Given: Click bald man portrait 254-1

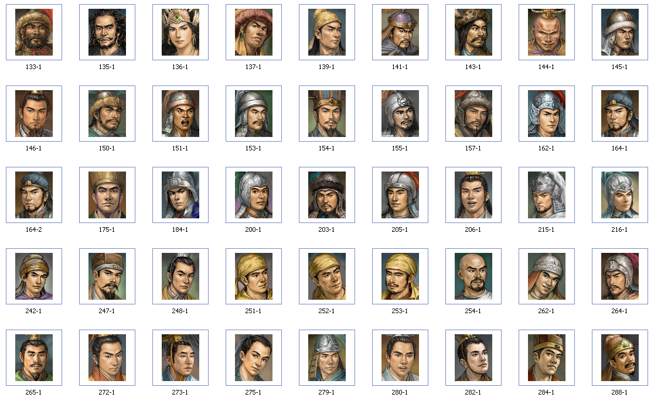Looking at the screenshot, I should coord(473,276).
